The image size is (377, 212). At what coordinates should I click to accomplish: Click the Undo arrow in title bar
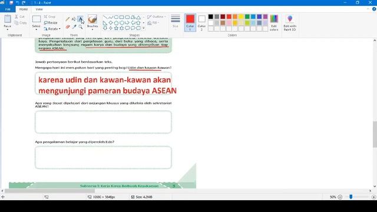coord(18,2)
